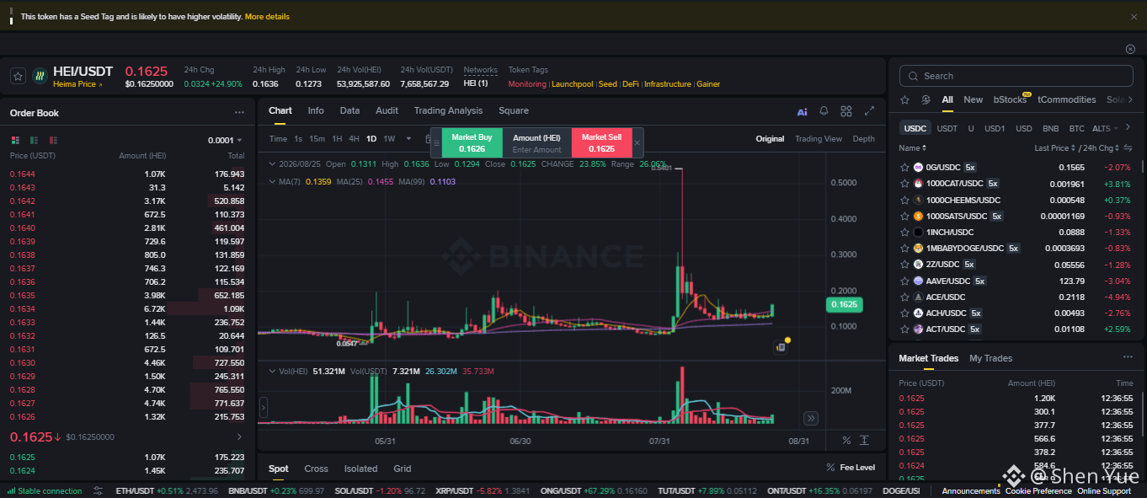This screenshot has height=498, width=1147.
Task: Click the favorites star filter in market list
Action: (904, 99)
